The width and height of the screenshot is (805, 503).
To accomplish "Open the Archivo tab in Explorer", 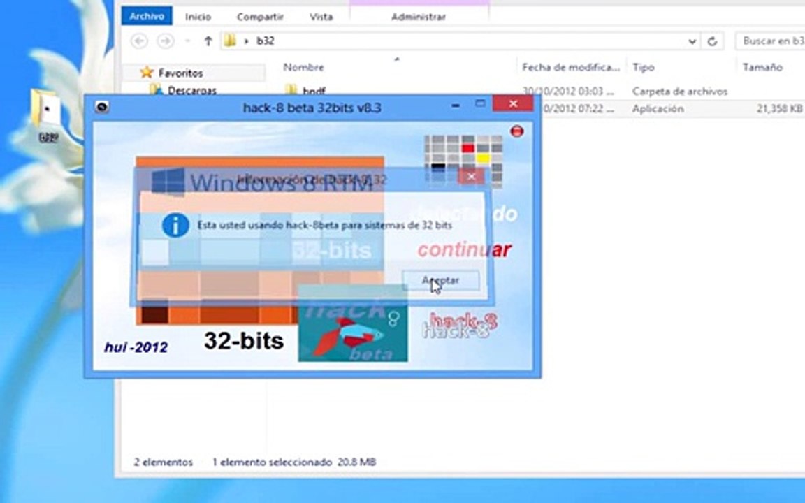I will (x=147, y=17).
